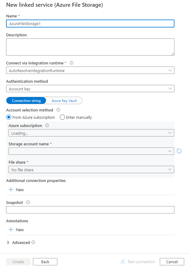Select the Enter manually option

tap(62, 117)
